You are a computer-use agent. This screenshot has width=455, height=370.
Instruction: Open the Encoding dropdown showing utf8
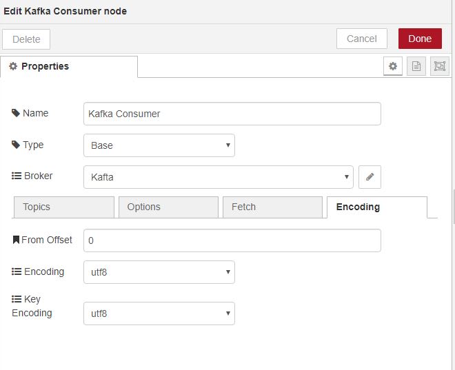[159, 272]
